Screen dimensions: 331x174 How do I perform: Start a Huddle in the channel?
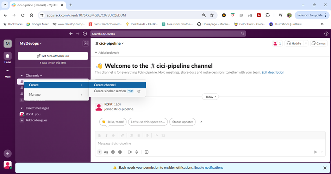(294, 43)
